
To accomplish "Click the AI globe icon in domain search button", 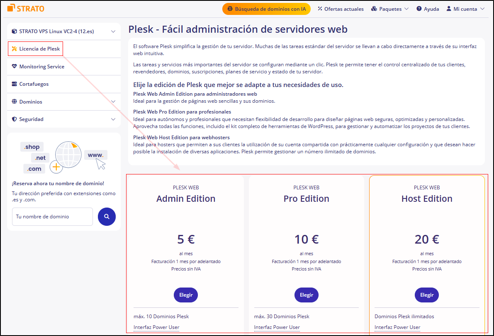I will point(230,9).
